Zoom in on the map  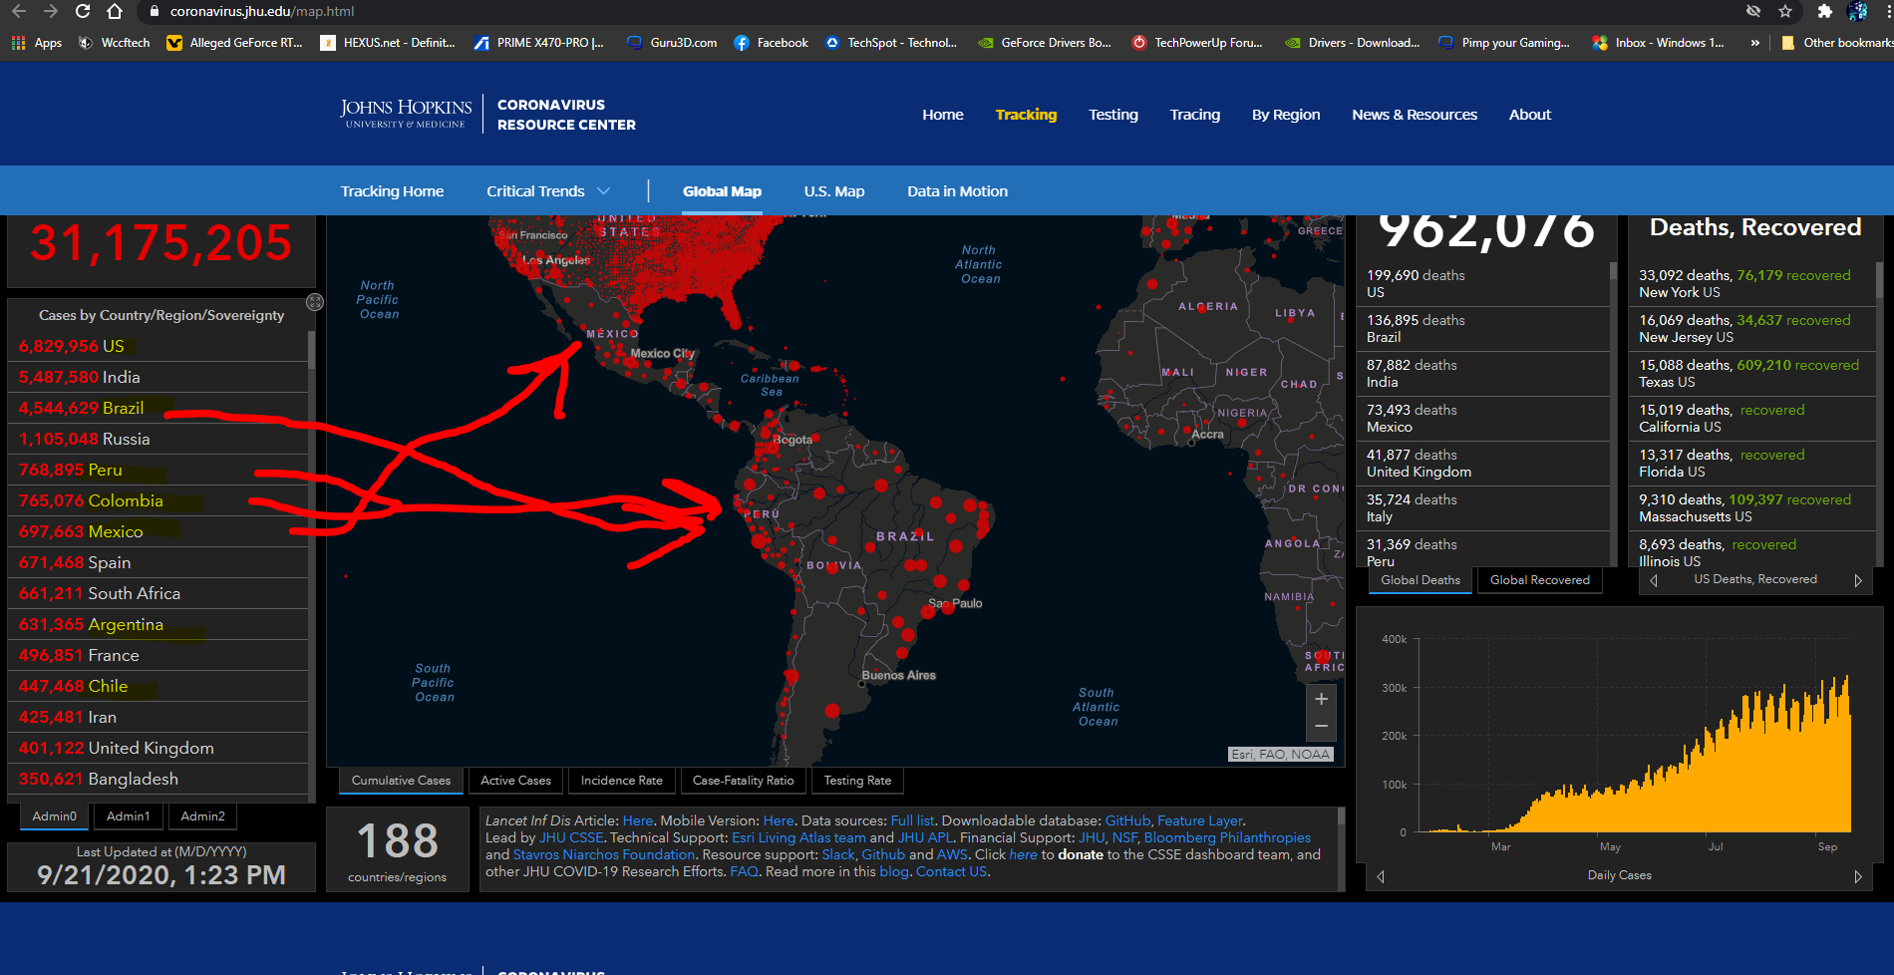1321,699
